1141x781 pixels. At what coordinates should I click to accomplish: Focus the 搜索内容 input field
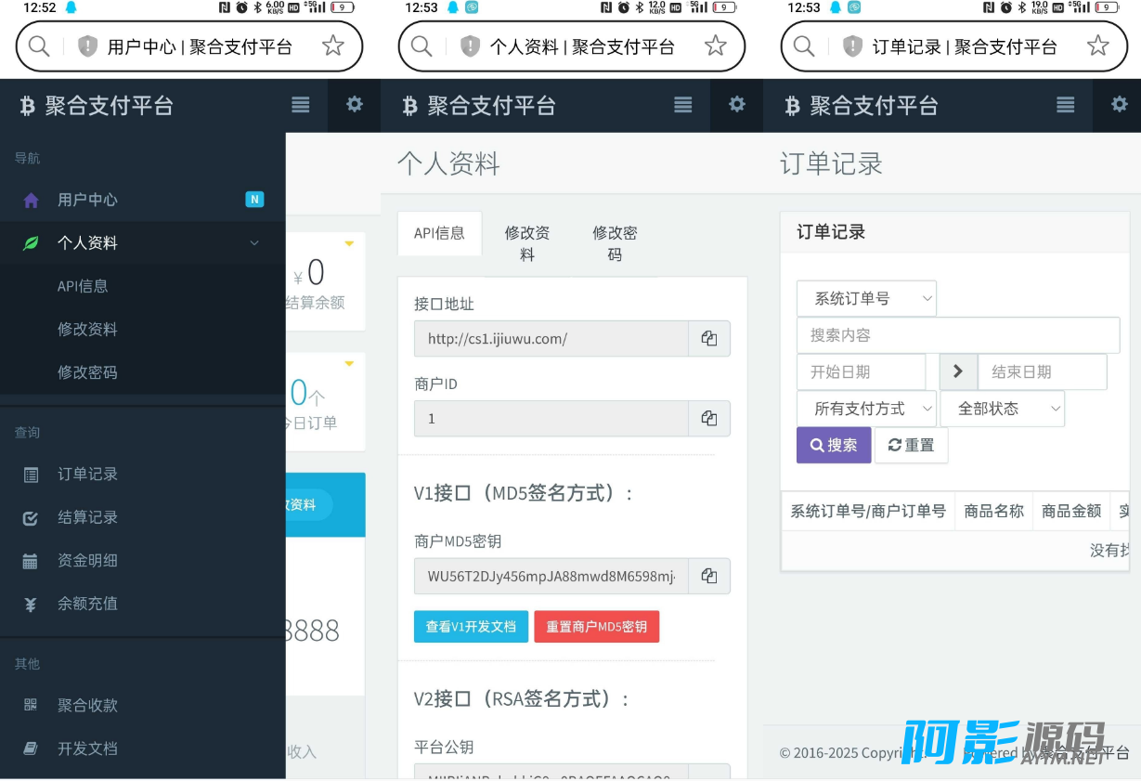[957, 335]
